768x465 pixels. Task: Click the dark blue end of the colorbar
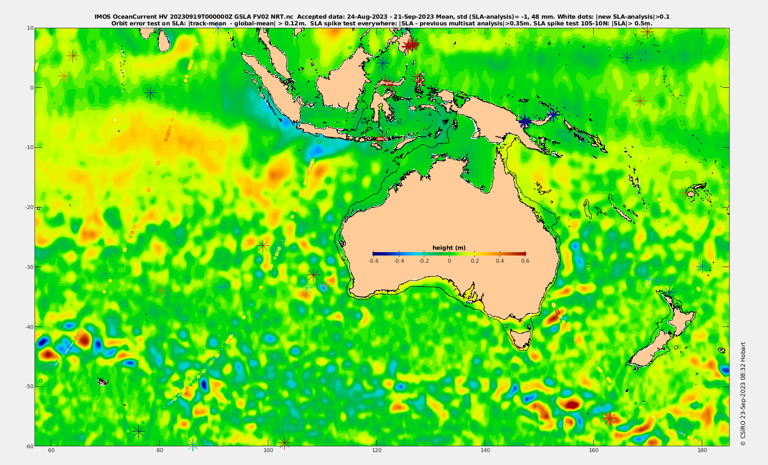[x=377, y=254]
